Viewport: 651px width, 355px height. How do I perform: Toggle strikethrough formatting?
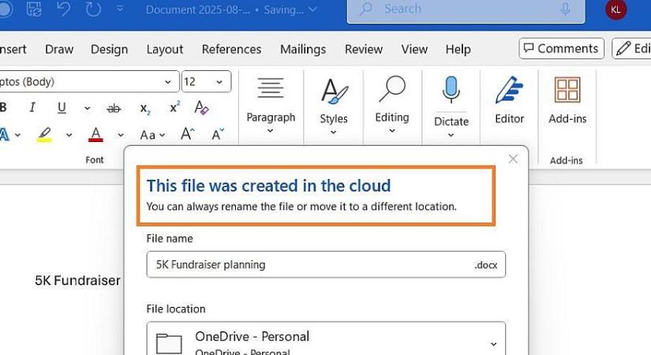coord(114,108)
